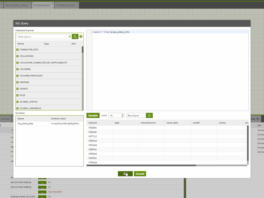The image size is (264, 198).
Task: Expand the GLOBAL_VARIABLES table
Action: 17,108
